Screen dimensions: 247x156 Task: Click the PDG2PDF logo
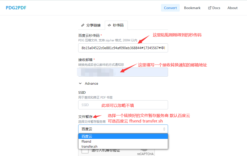(x=16, y=8)
